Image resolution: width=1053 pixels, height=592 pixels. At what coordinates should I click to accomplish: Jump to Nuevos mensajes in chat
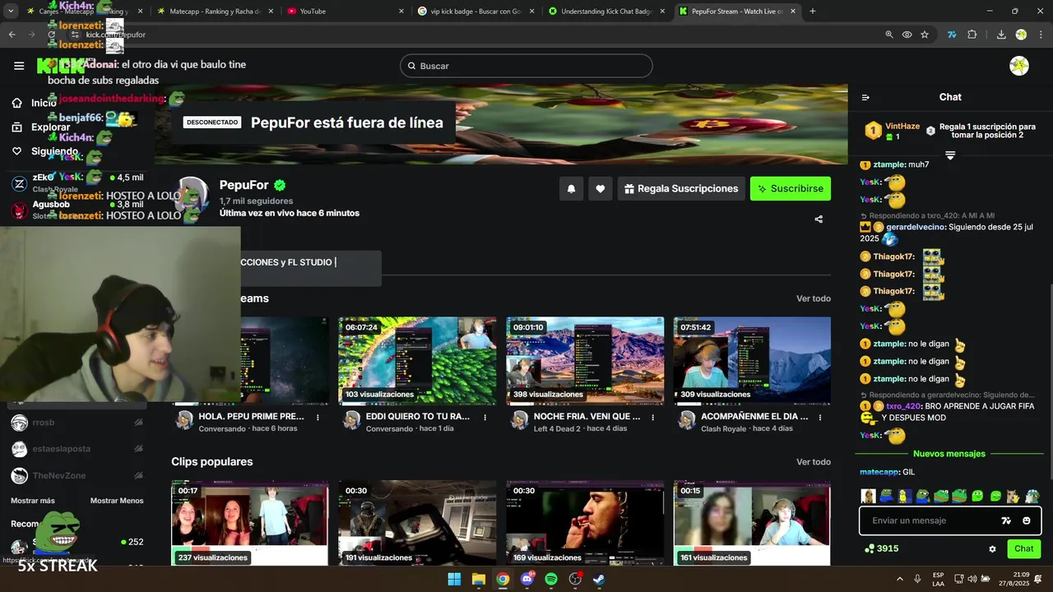pyautogui.click(x=949, y=454)
